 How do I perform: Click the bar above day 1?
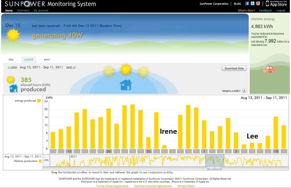tap(204, 134)
